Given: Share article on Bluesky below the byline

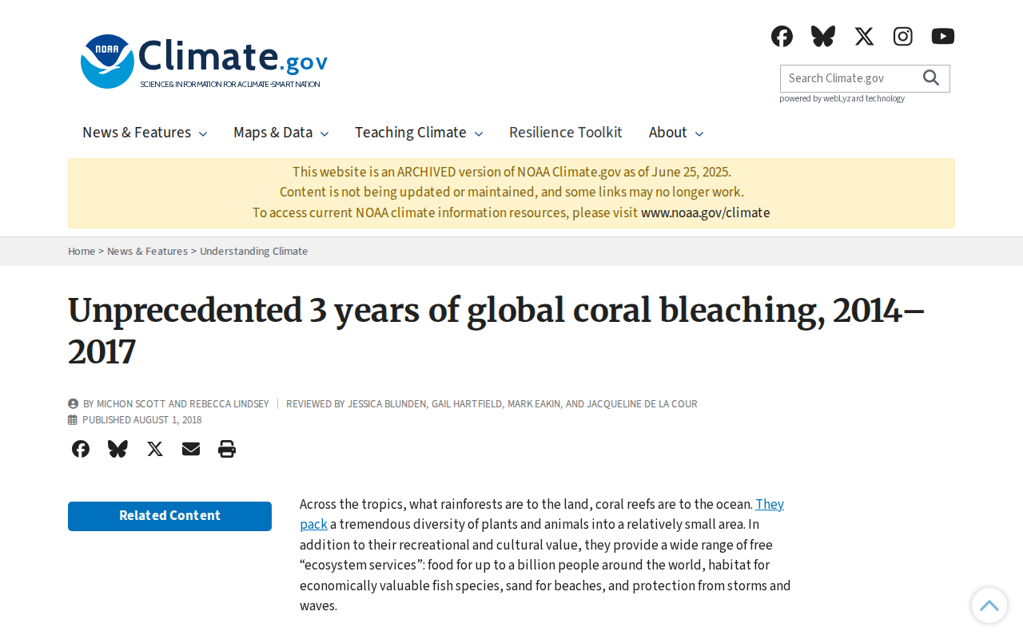Looking at the screenshot, I should click(x=117, y=449).
